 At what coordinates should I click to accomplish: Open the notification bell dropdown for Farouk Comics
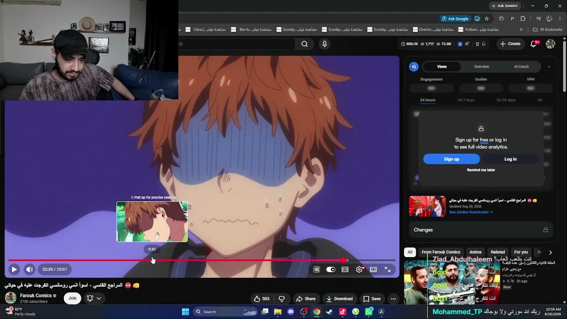pos(94,298)
